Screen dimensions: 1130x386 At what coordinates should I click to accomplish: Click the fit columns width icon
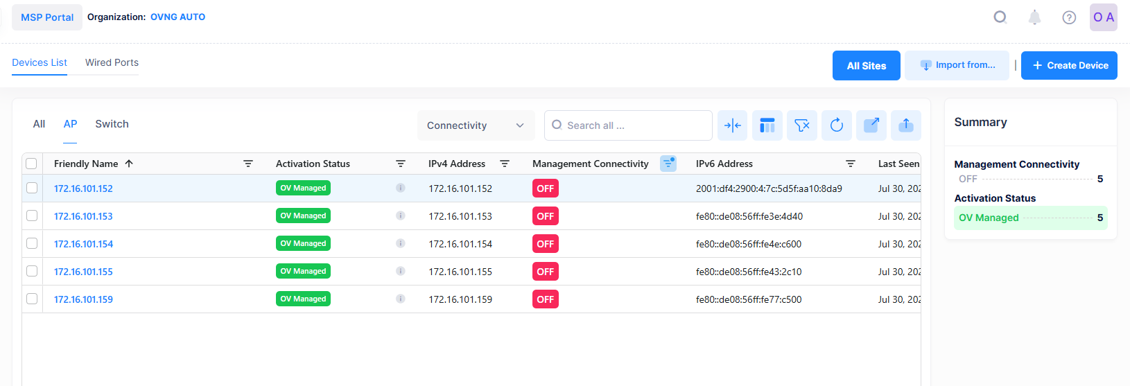tap(732, 125)
